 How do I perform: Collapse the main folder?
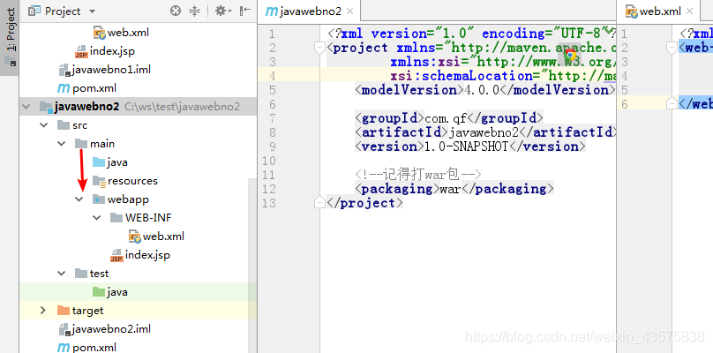click(x=62, y=144)
